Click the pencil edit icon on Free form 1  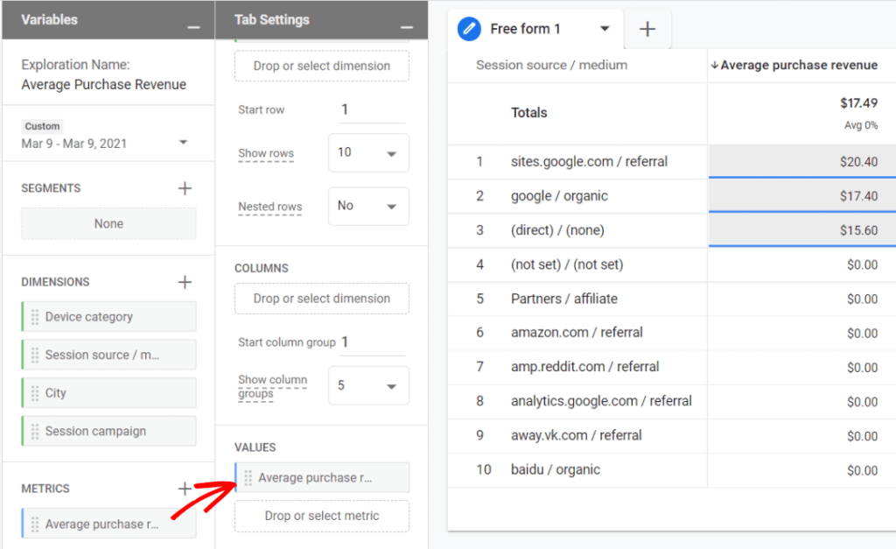(x=469, y=29)
